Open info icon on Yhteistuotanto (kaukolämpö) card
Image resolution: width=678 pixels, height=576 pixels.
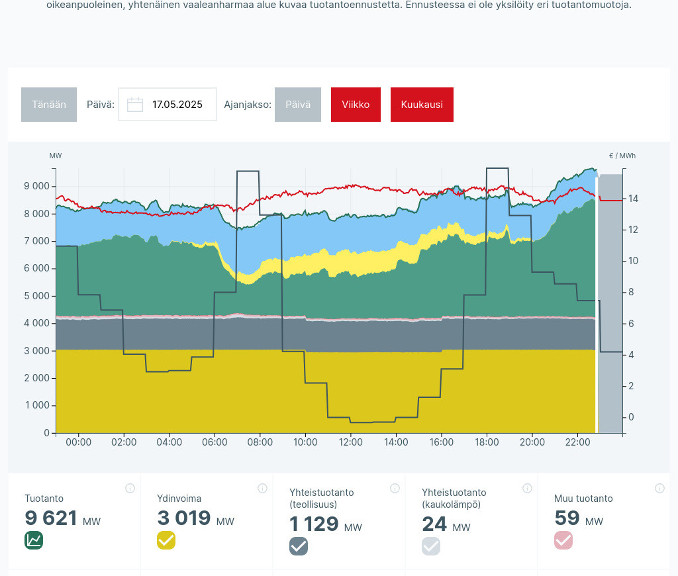pos(527,489)
